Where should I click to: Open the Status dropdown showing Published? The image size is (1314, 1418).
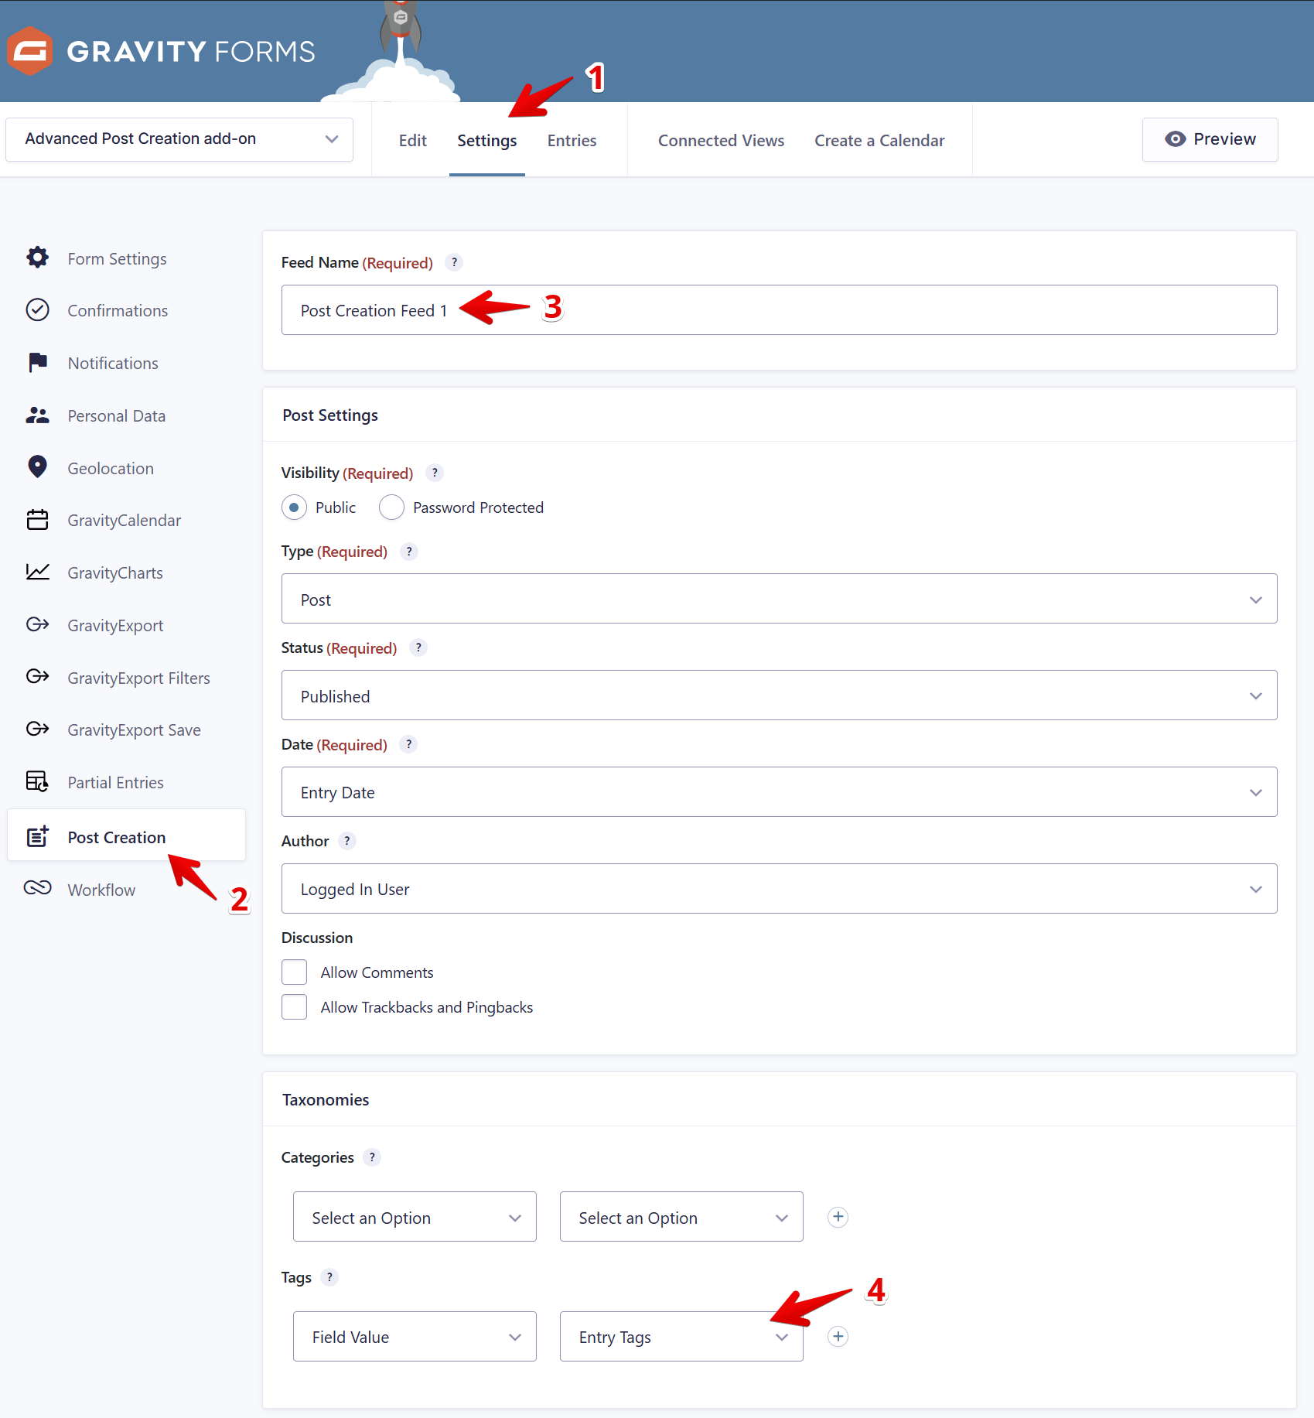(x=779, y=695)
